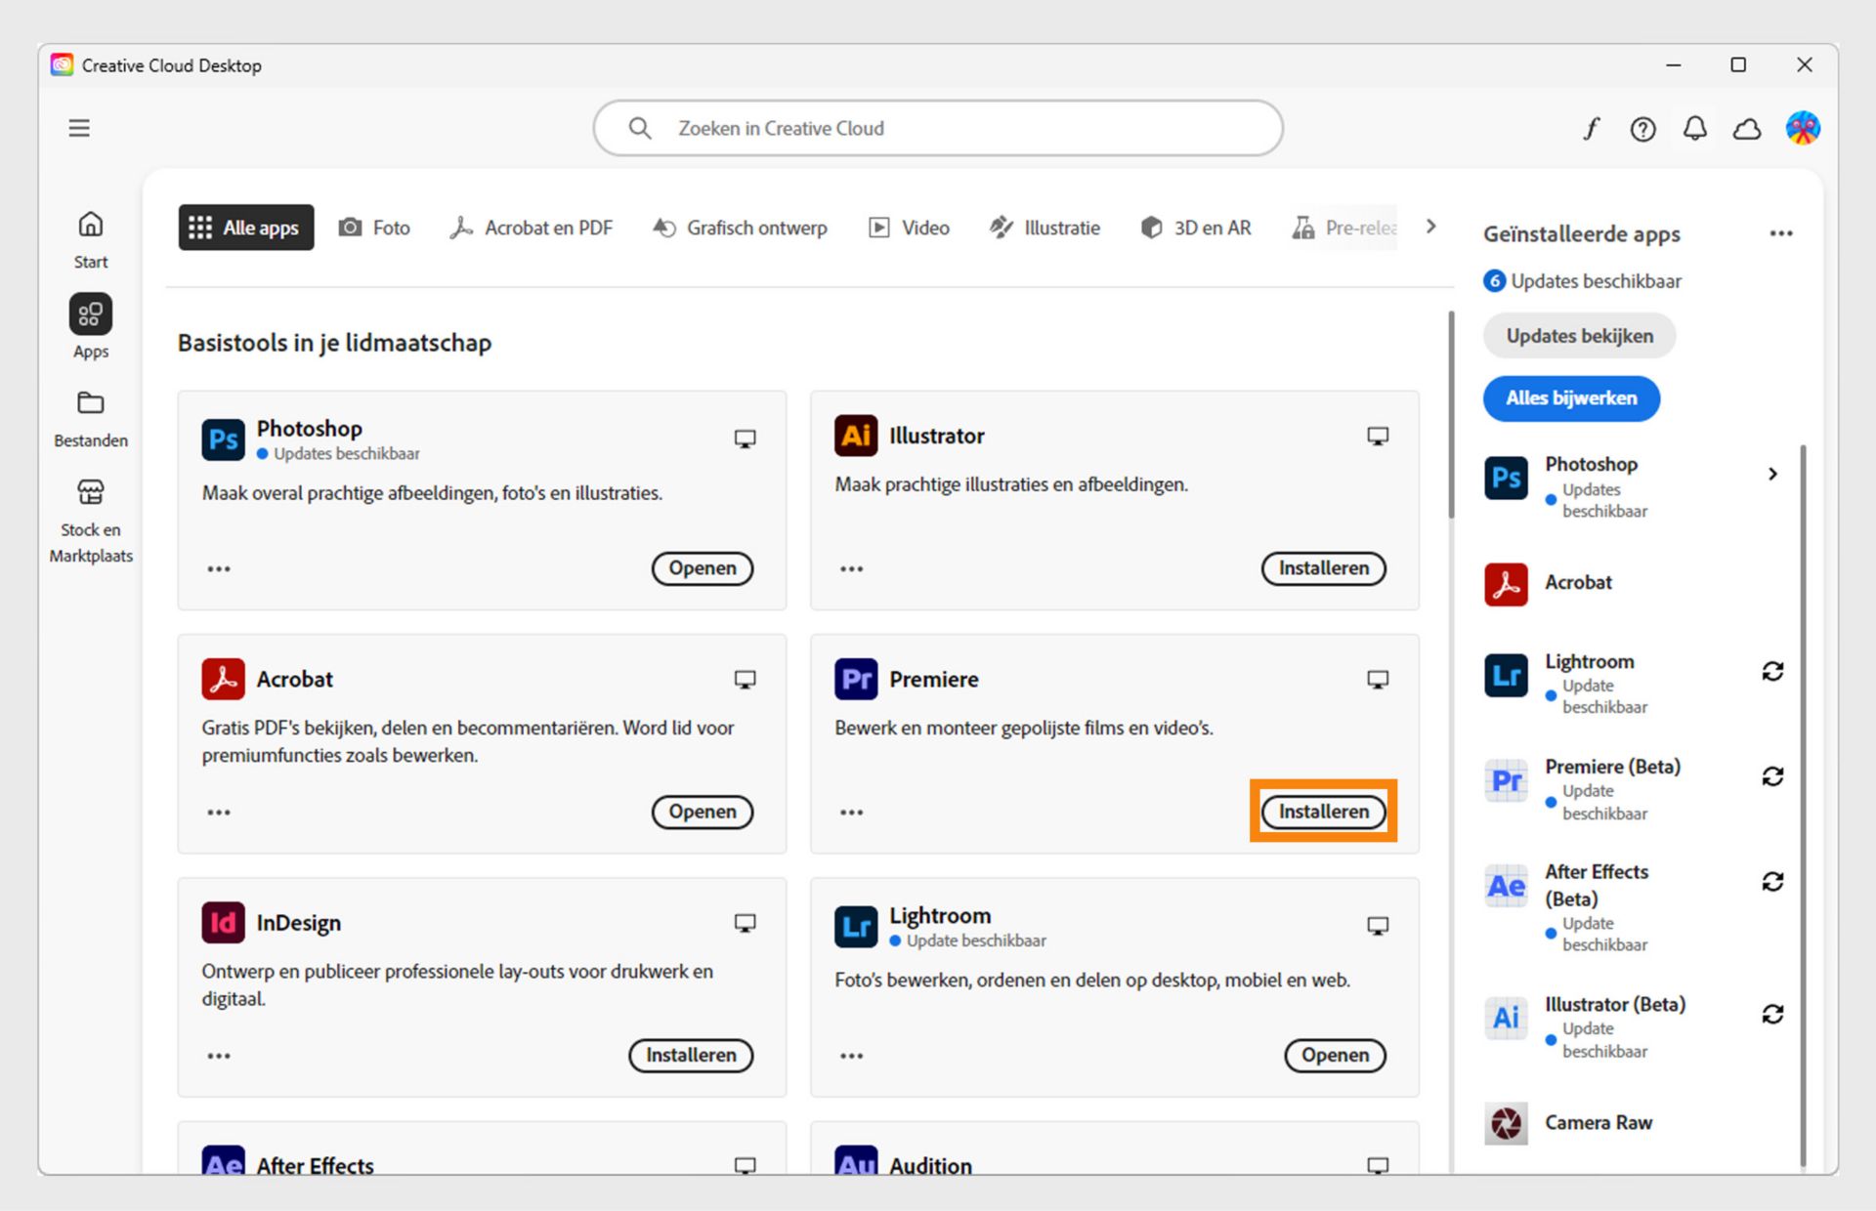Open more options on Photoshop card
Image resolution: width=1876 pixels, height=1211 pixels.
[x=219, y=568]
